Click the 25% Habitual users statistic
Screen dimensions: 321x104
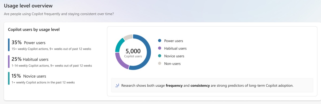(x=30, y=59)
